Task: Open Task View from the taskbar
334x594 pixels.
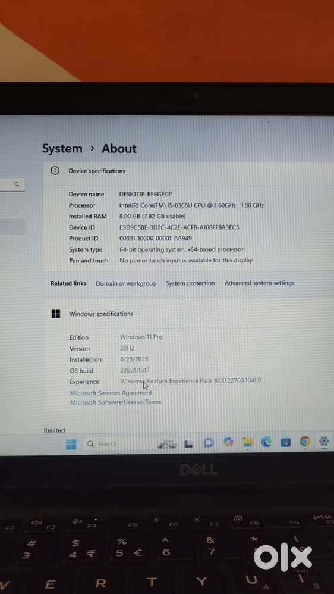Action: [188, 443]
